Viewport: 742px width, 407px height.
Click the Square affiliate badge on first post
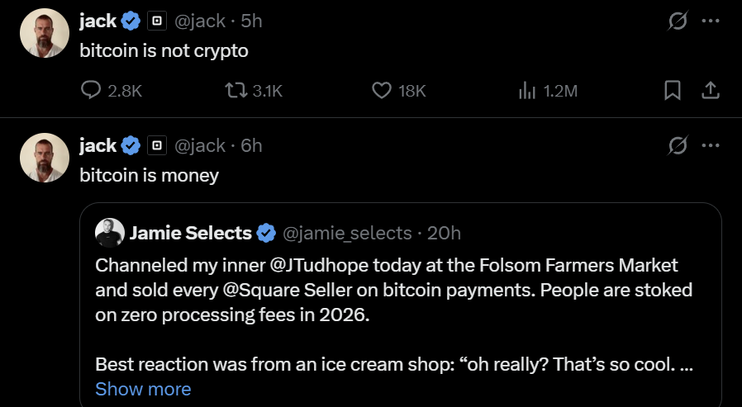156,22
